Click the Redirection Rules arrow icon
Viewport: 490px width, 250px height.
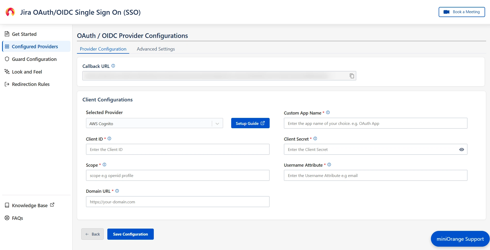(7, 84)
